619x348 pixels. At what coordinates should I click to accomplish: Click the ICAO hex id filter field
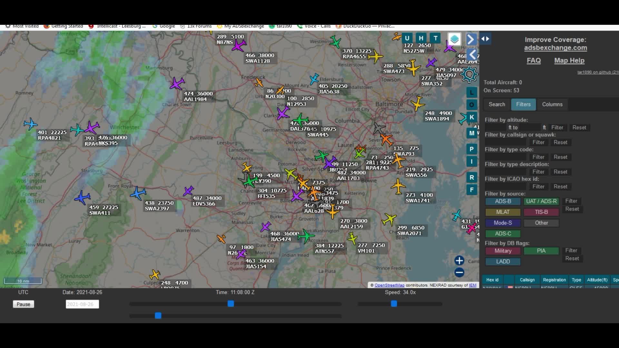[x=505, y=187]
